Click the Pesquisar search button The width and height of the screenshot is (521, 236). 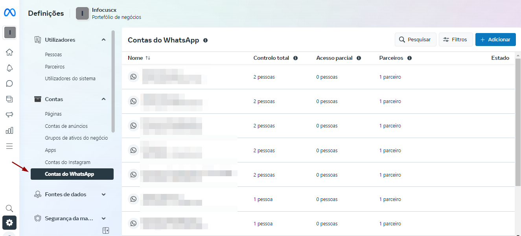[x=415, y=39]
